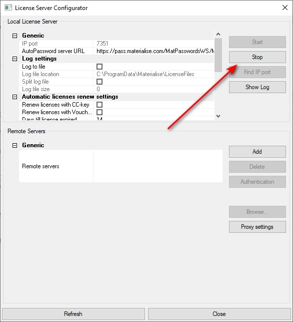
Task: Collapse the Log settings section
Action: point(15,59)
